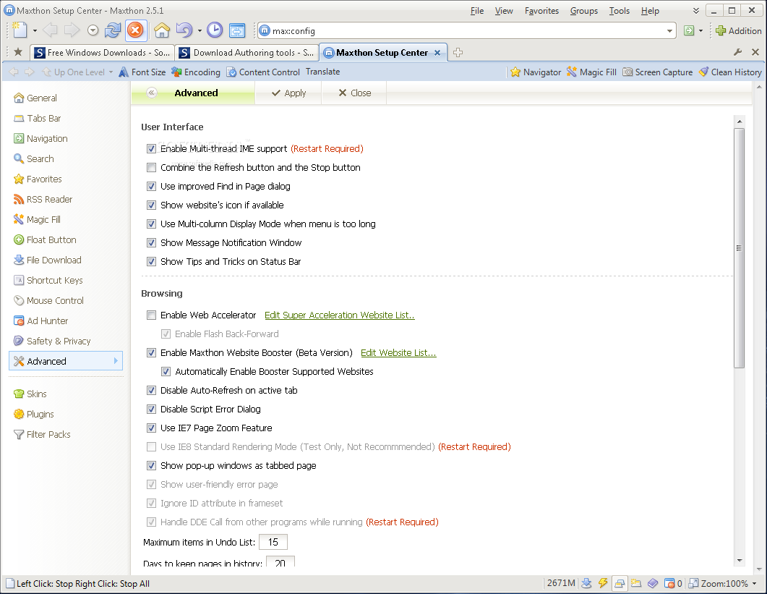Click the settings pane scroll down arrow
The height and width of the screenshot is (594, 767).
pos(739,561)
